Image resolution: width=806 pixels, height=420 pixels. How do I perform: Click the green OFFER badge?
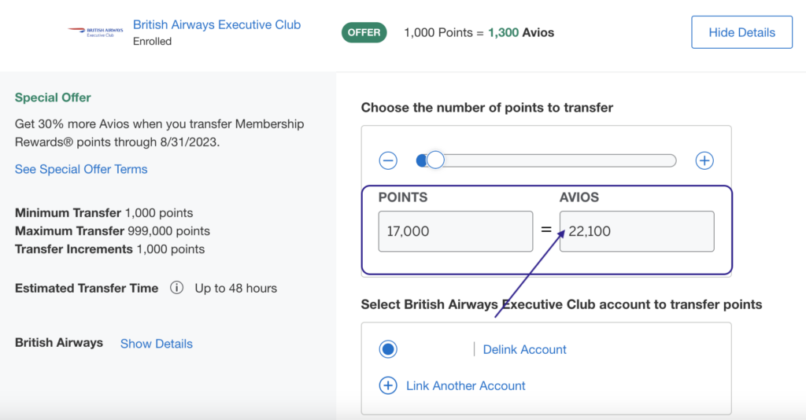coord(364,32)
